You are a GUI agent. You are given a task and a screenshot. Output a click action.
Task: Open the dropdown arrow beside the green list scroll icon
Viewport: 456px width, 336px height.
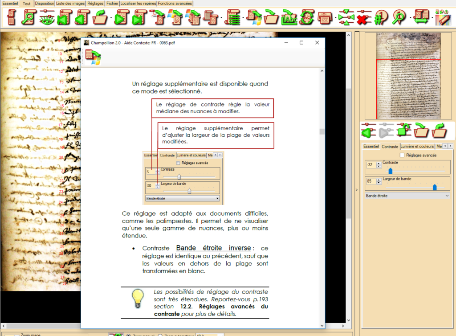click(x=243, y=18)
